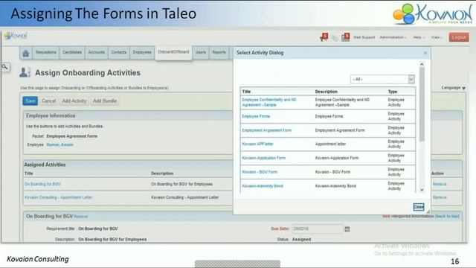Click the Due Date input field
Viewport: 476px width, 268px height.
click(318, 229)
